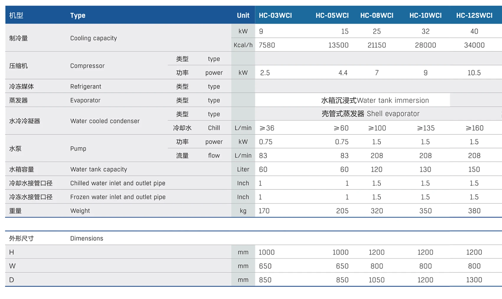The image size is (502, 299).
Task: Click the 13500 Kcal/h value
Action: pos(338,45)
